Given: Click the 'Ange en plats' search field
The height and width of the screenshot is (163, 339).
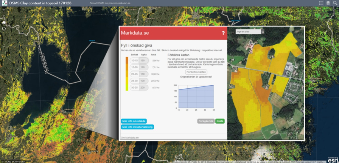Looking at the screenshot, I should tap(248, 32).
